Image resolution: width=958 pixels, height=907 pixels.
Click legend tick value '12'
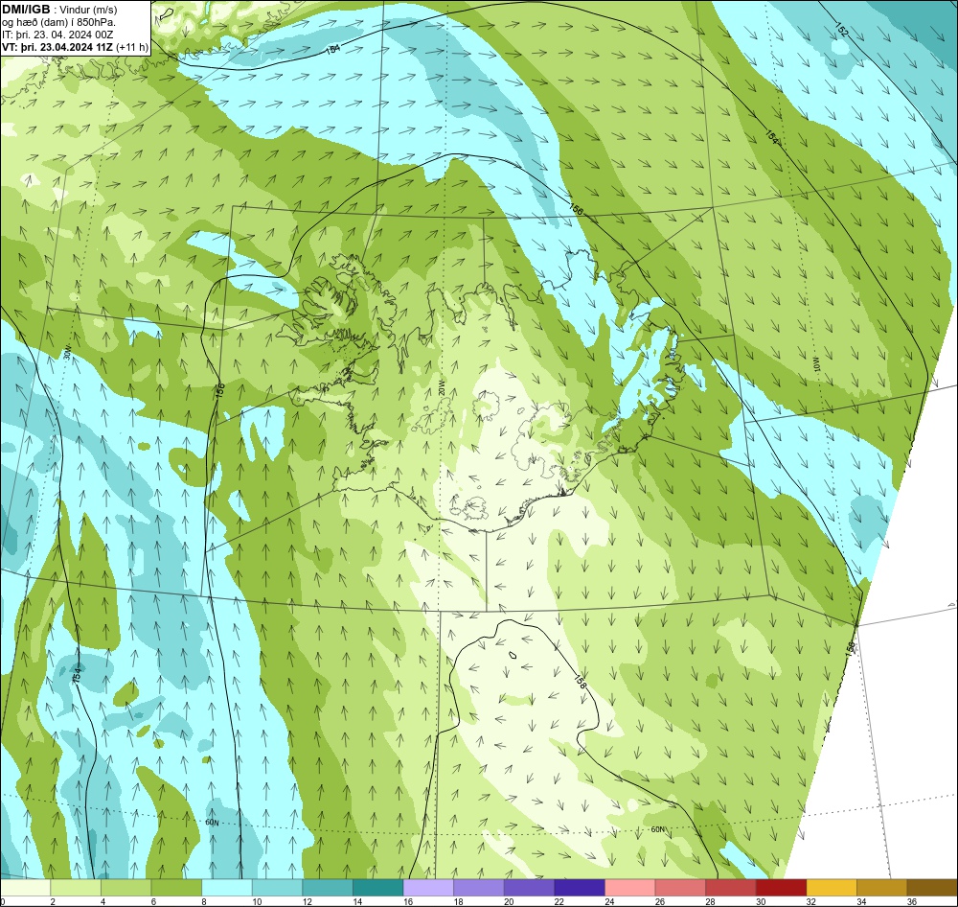pos(307,901)
